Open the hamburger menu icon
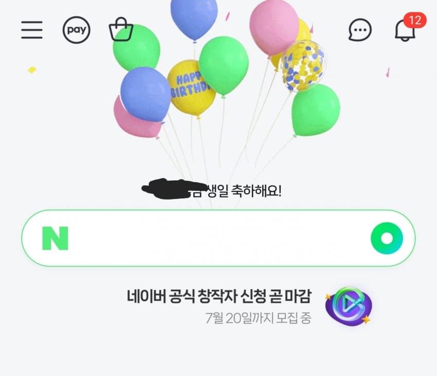The width and height of the screenshot is (437, 376). tap(32, 30)
